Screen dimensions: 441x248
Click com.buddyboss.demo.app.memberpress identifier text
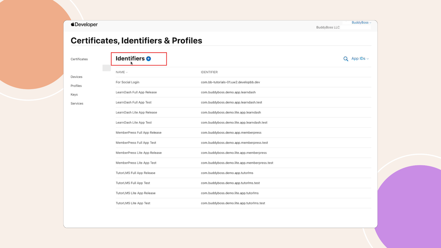coord(231,133)
